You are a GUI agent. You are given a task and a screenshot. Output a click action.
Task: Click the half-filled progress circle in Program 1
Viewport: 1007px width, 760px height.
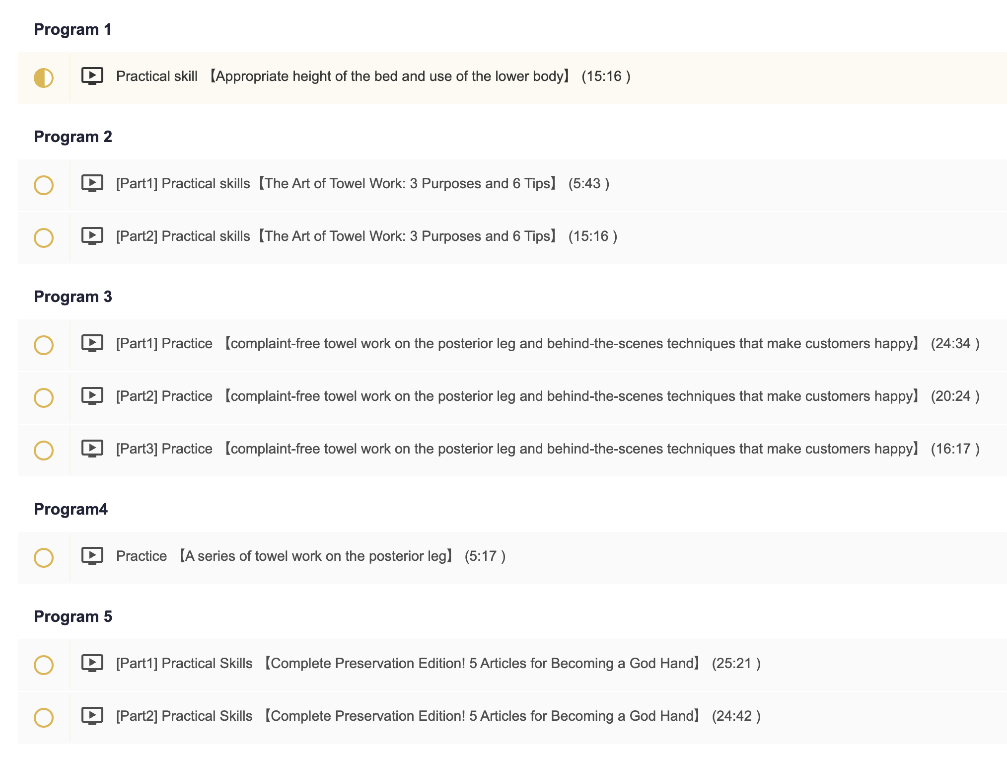pyautogui.click(x=44, y=78)
